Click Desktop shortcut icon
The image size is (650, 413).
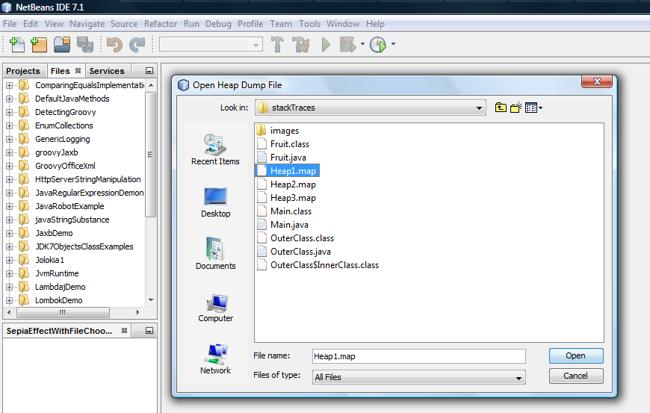coord(215,196)
